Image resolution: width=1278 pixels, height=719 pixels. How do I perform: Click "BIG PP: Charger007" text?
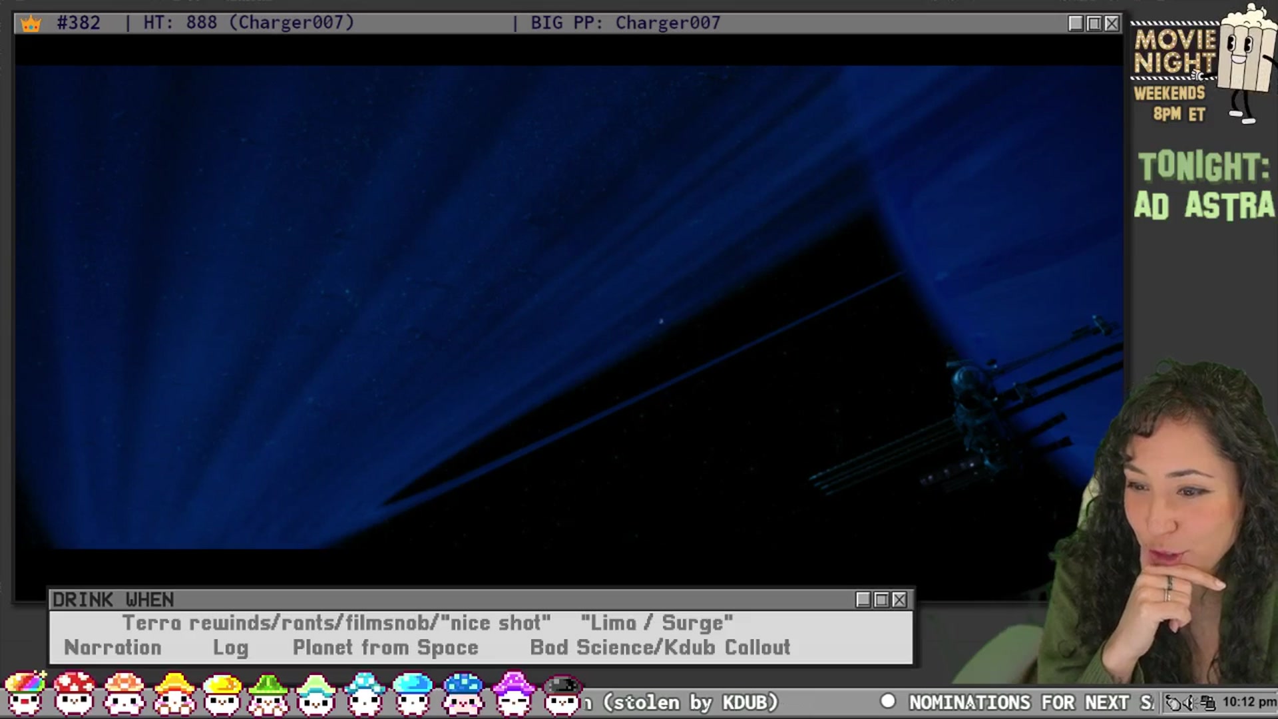tap(625, 23)
